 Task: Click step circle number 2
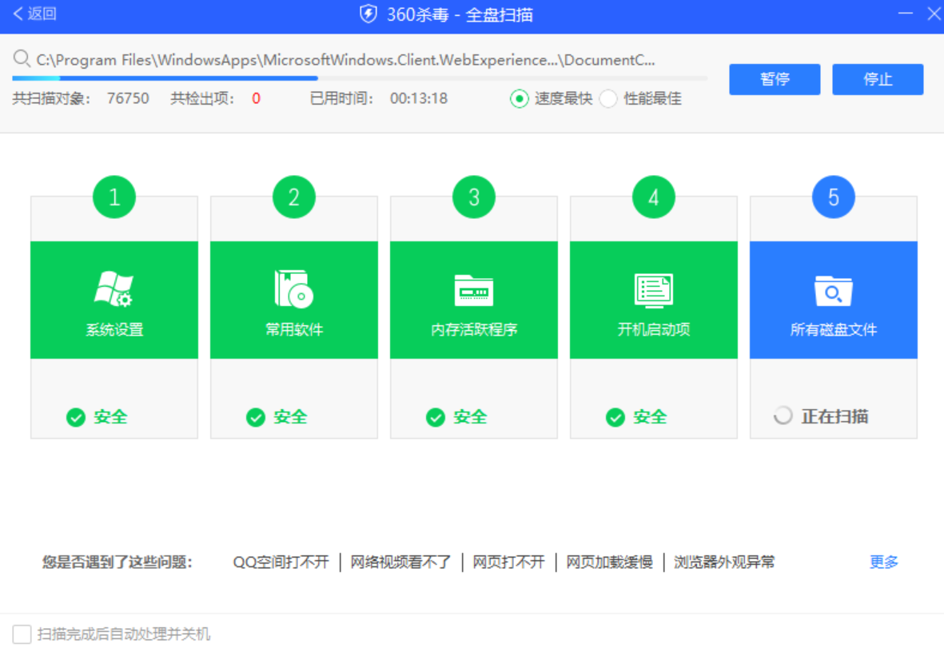tap(294, 197)
